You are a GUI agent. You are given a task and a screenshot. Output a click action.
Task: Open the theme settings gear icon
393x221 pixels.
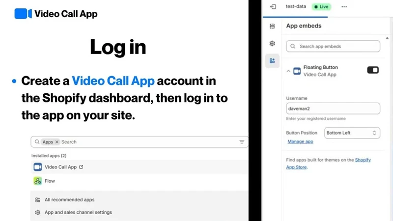pyautogui.click(x=272, y=43)
